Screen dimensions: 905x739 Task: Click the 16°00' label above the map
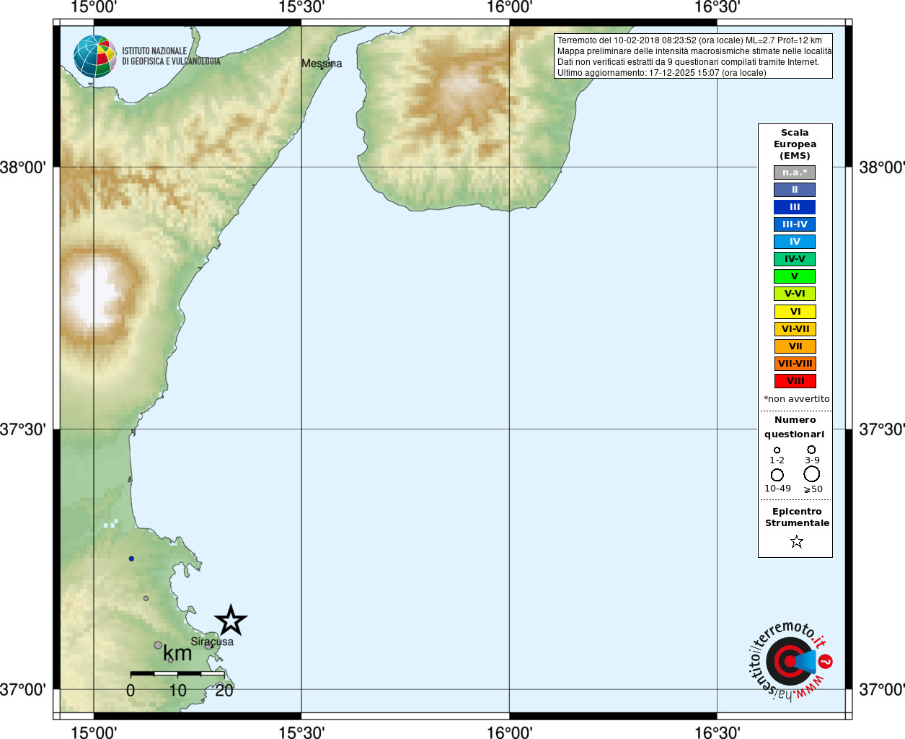click(x=509, y=7)
